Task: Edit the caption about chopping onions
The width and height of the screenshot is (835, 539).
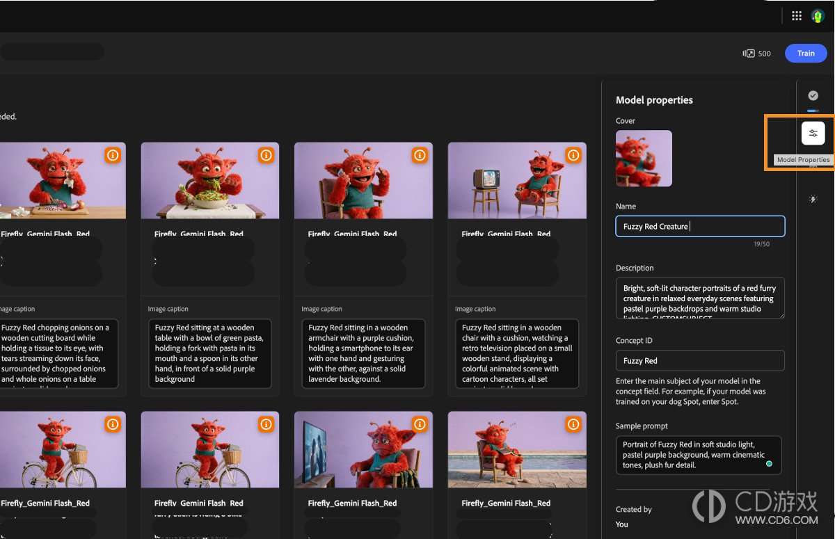Action: coord(58,353)
